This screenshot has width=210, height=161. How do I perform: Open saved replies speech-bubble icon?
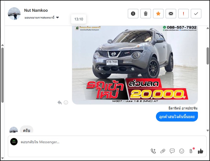tap(172, 151)
